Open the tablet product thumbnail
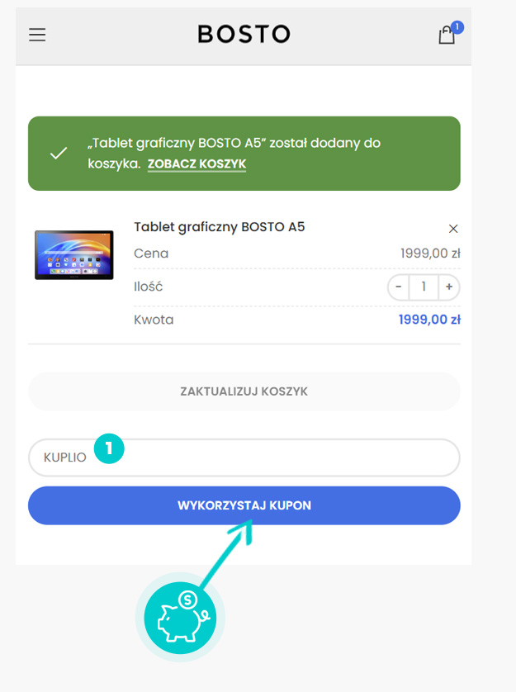516x692 pixels. 74,254
